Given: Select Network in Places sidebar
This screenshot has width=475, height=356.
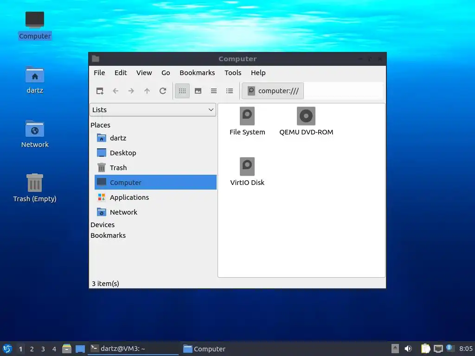Looking at the screenshot, I should point(155,212).
